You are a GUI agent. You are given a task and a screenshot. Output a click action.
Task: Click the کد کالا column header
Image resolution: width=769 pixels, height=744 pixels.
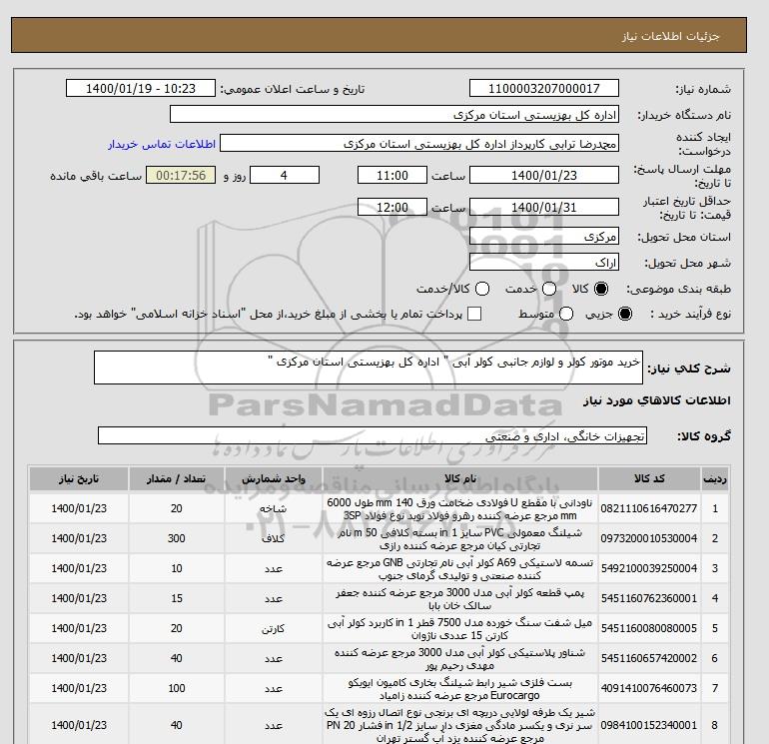pos(649,478)
